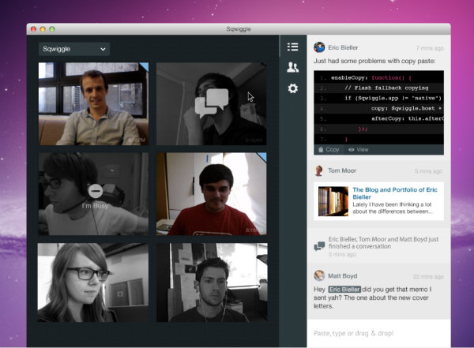Image resolution: width=474 pixels, height=348 pixels.
Task: Select the video of the man wearing earphones
Action: pos(212,283)
